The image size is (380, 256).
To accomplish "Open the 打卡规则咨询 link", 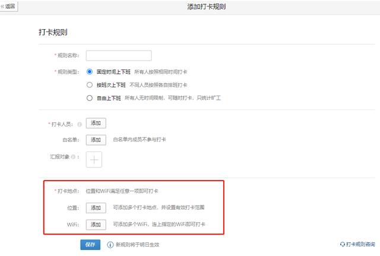I will [360, 244].
